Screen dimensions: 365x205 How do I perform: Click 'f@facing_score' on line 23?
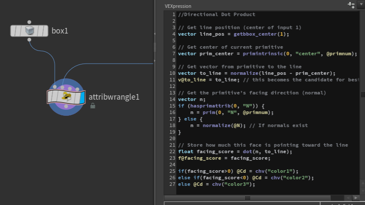point(199,158)
